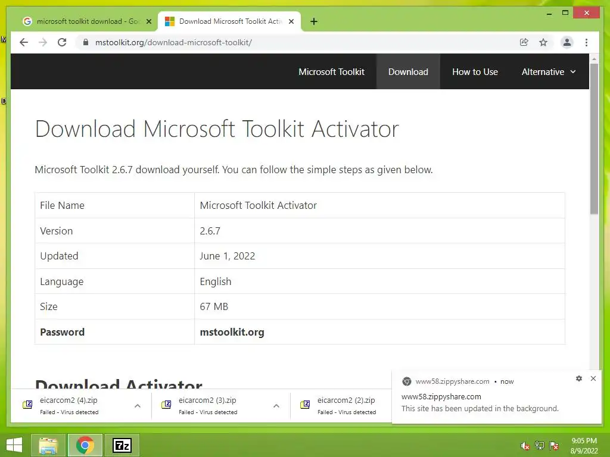Switch to microsoft toolkit download Google tab
This screenshot has width=610, height=457.
[x=86, y=21]
